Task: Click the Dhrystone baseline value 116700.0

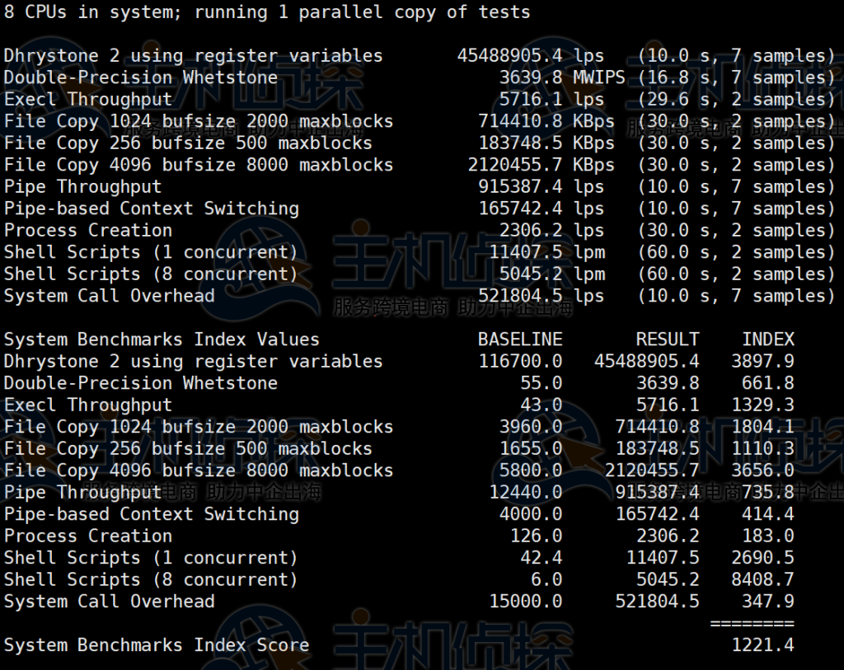Action: (520, 362)
